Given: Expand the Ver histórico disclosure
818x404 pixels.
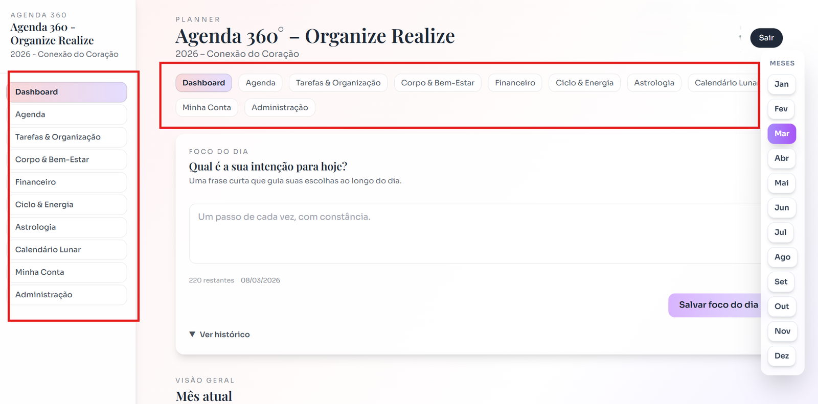Looking at the screenshot, I should tap(219, 335).
